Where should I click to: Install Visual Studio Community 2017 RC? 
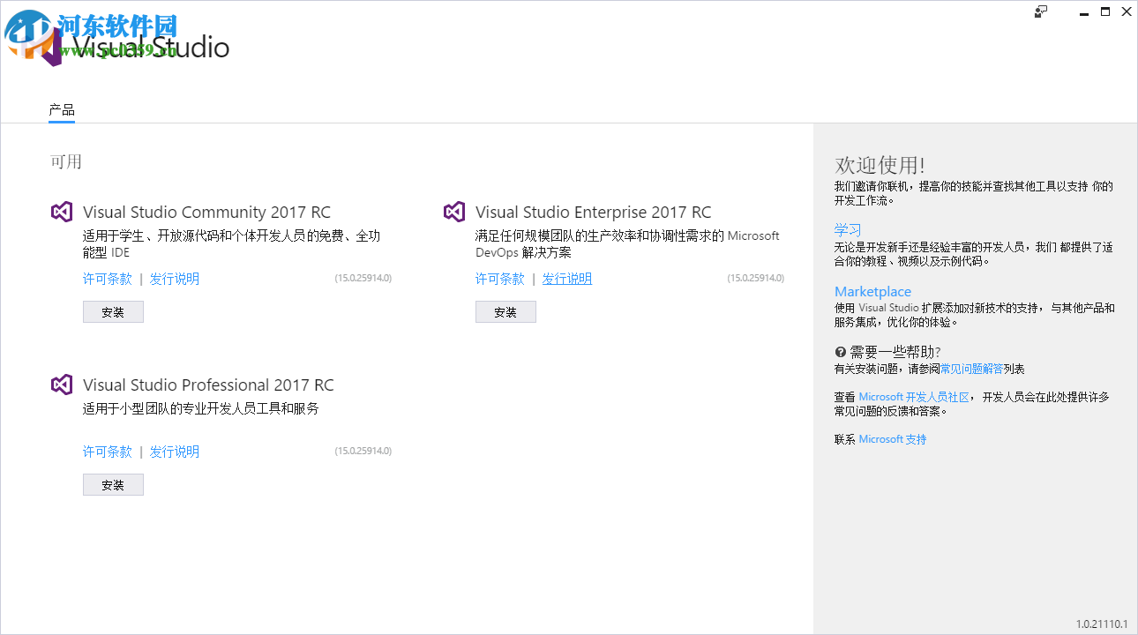click(x=113, y=311)
